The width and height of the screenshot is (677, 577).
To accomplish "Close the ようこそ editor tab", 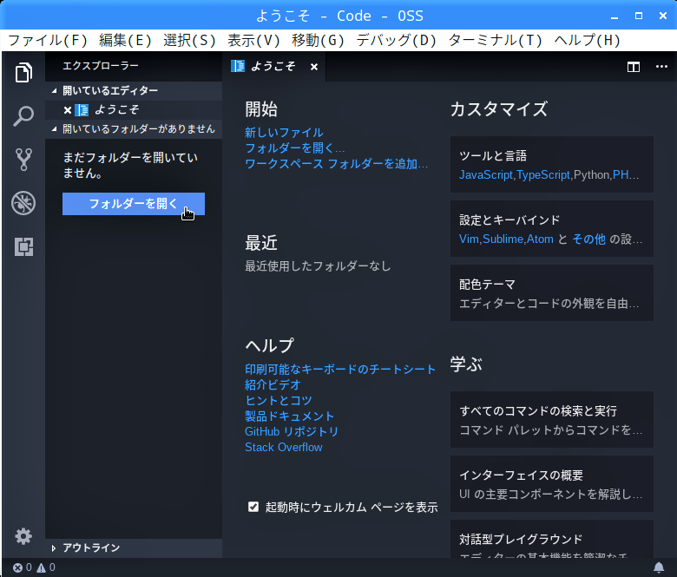I will point(314,67).
